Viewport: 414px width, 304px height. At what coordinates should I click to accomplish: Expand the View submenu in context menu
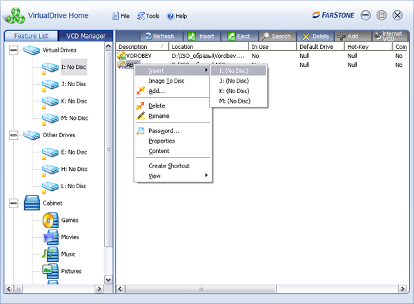pos(172,176)
